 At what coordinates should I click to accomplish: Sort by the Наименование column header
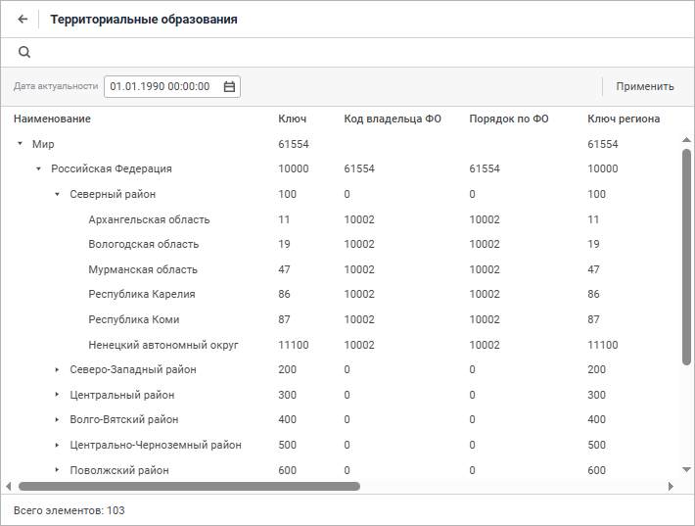(52, 119)
